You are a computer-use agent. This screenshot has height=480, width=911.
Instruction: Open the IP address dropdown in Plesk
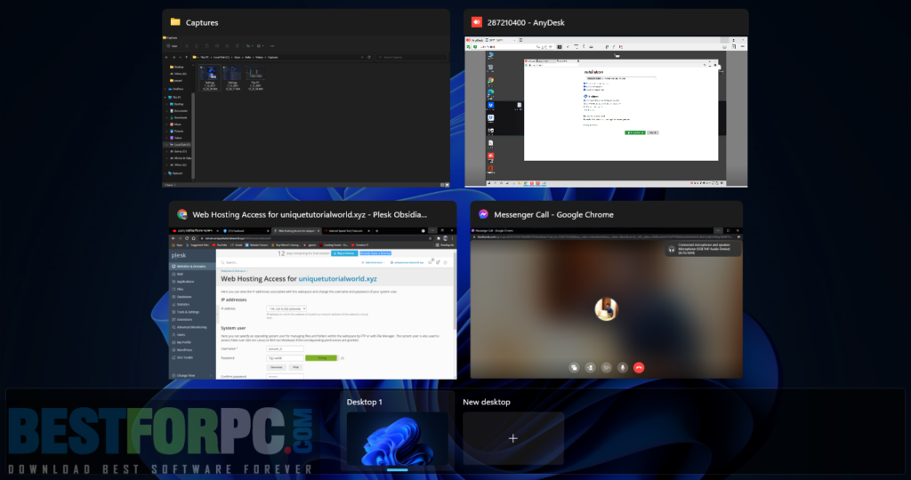(286, 308)
